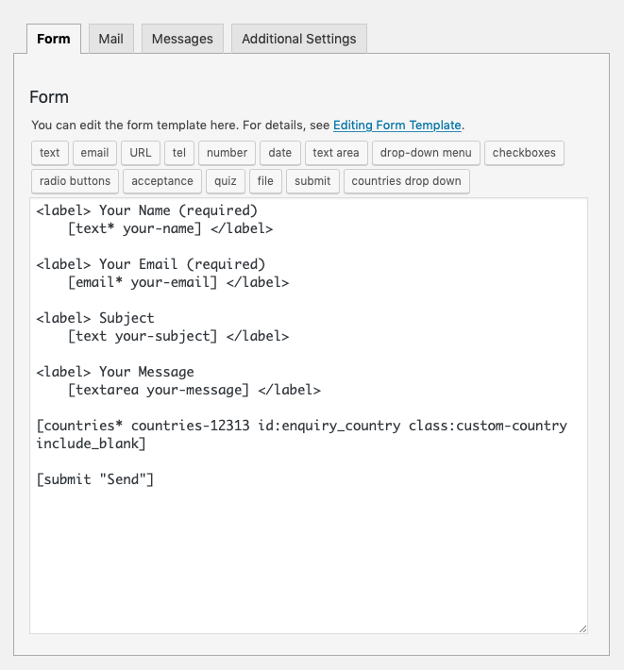The width and height of the screenshot is (624, 670).
Task: Insert a radio buttons tag
Action: tap(76, 181)
